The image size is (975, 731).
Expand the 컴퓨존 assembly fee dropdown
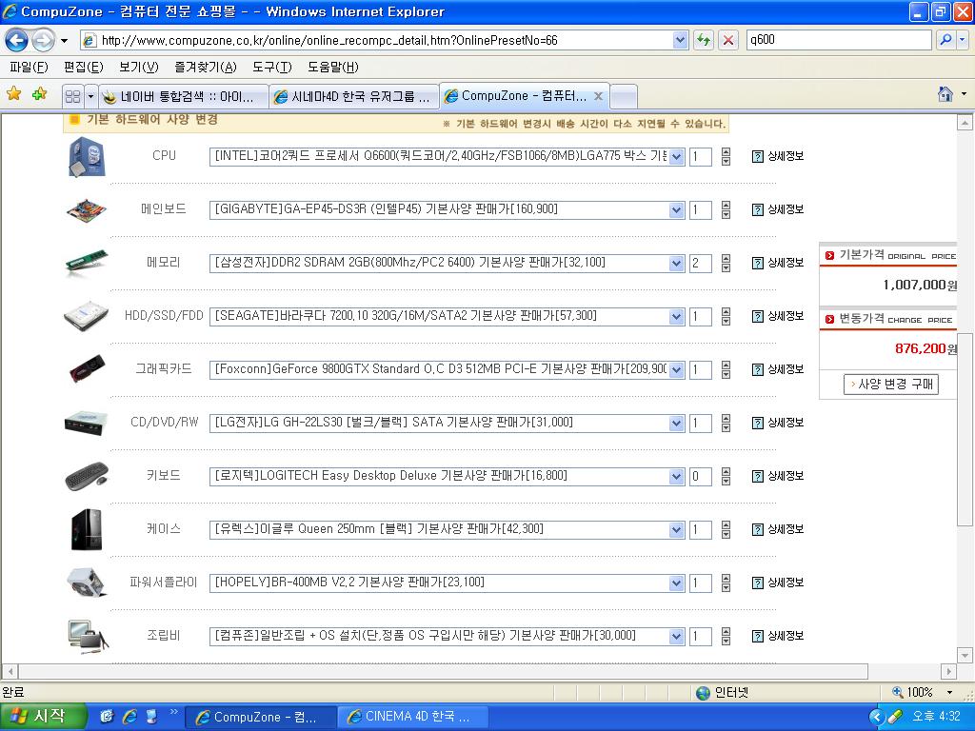click(677, 637)
